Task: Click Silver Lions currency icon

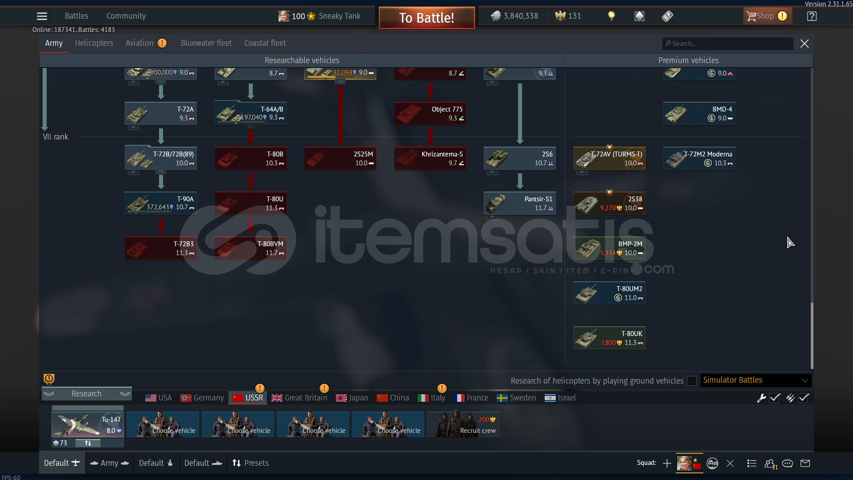Action: 495,16
